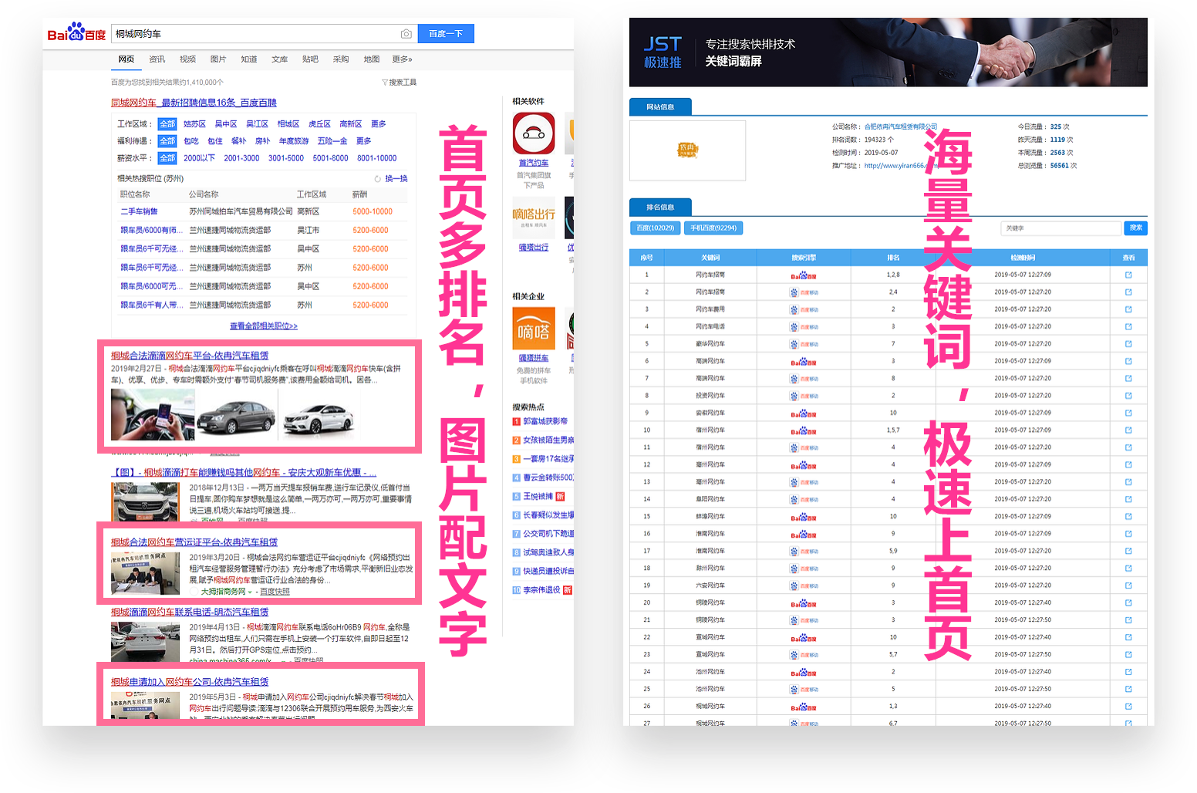
Task: Open 排名信息 tab
Action: [660, 208]
